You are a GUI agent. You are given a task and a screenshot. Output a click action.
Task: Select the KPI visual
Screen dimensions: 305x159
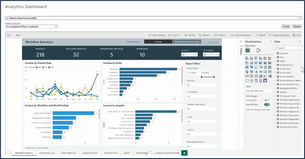(247, 76)
